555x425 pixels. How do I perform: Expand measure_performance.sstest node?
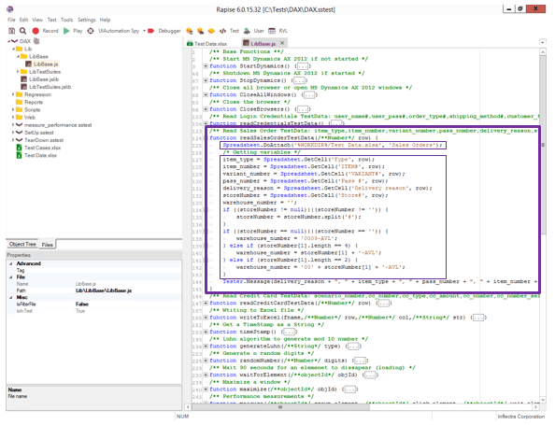(x=13, y=125)
